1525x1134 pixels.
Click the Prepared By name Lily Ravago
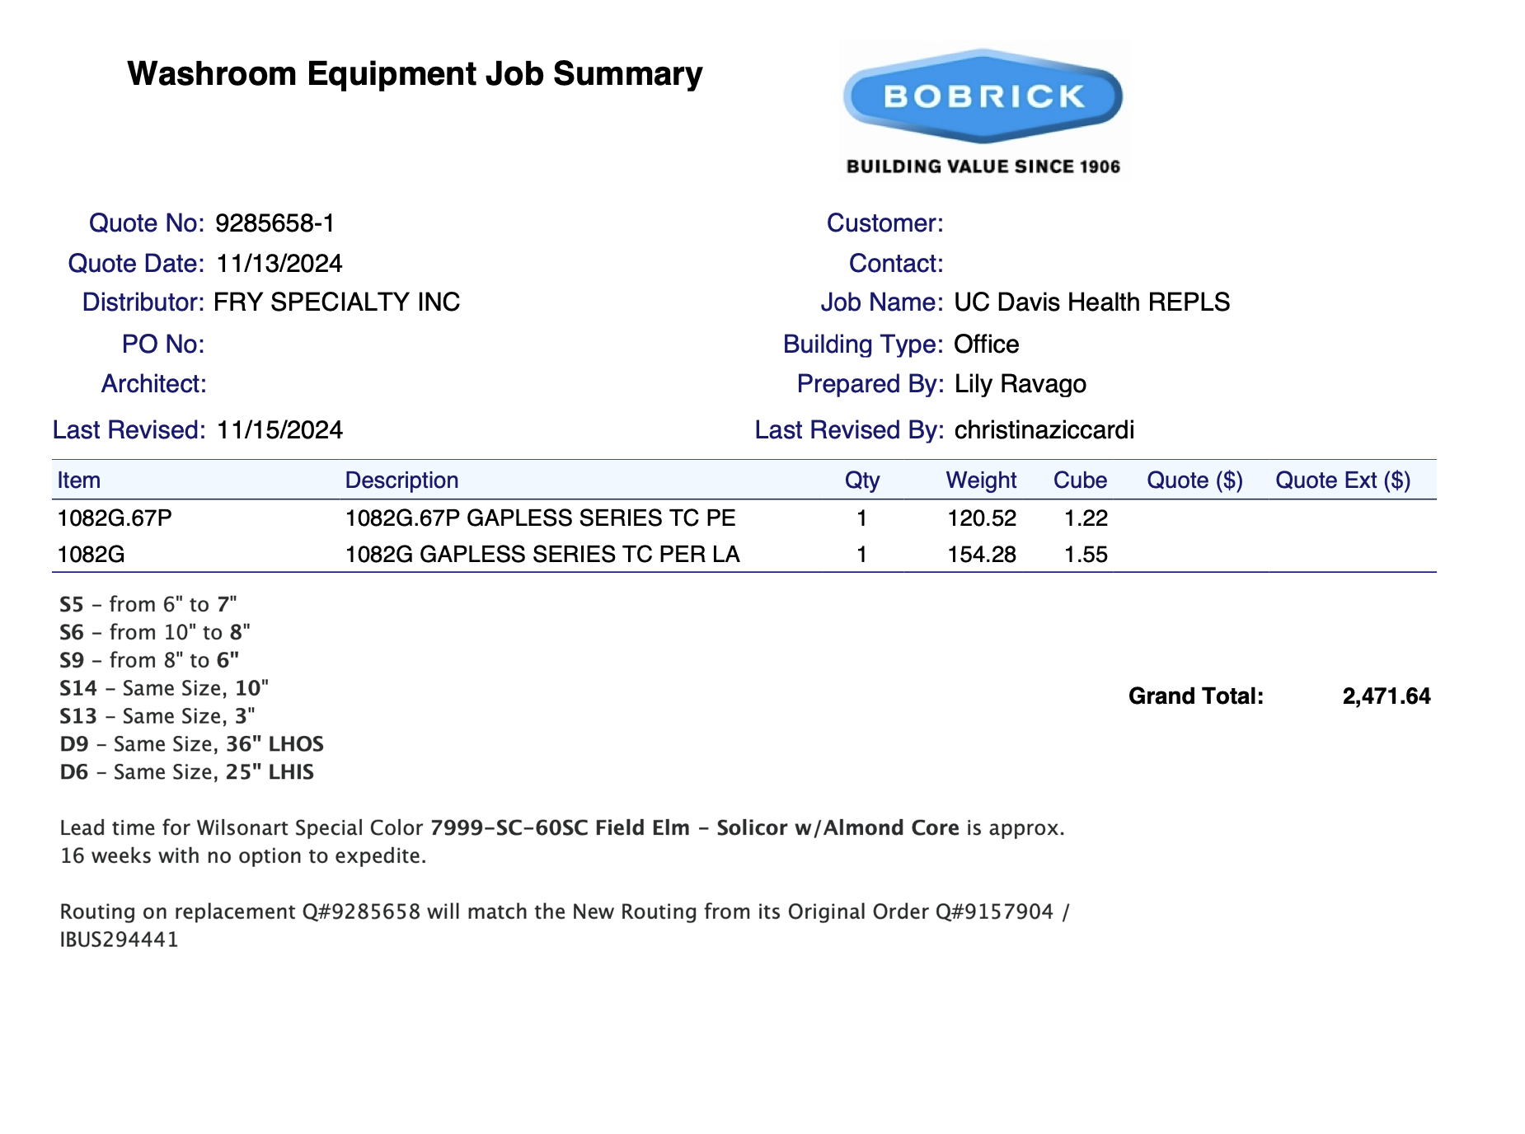(1020, 384)
